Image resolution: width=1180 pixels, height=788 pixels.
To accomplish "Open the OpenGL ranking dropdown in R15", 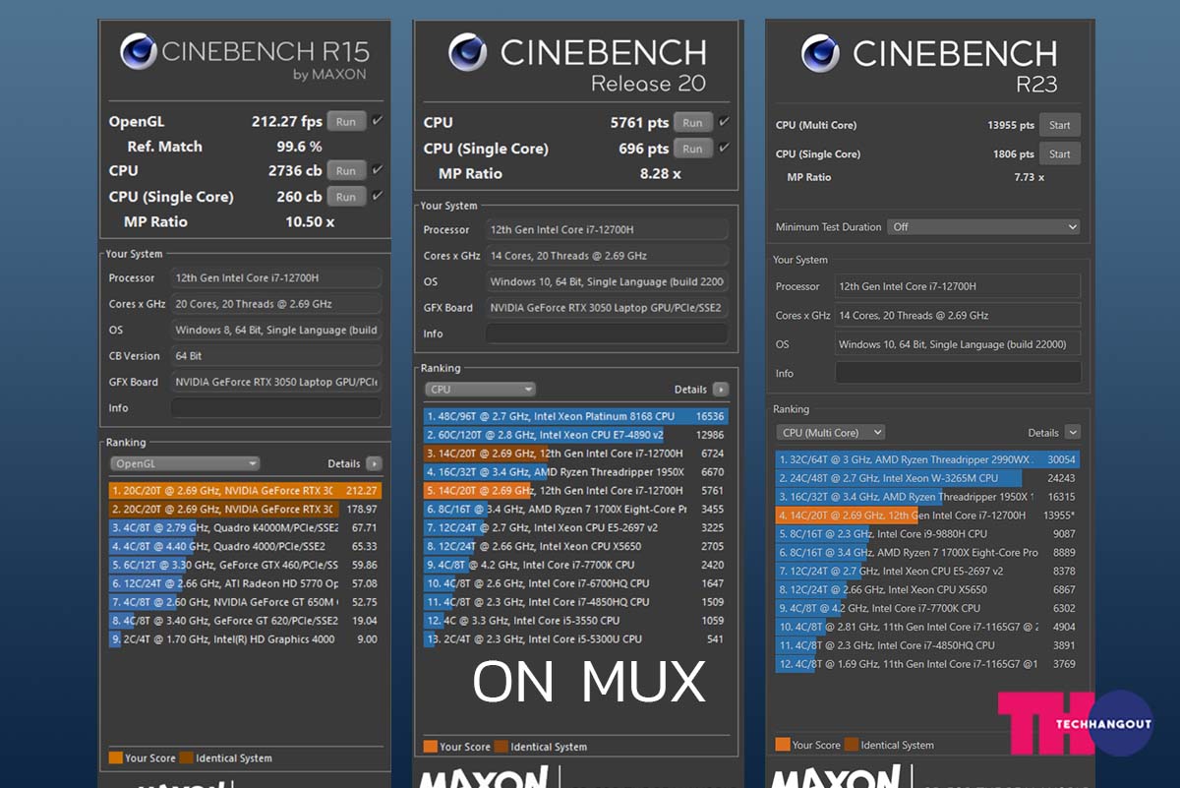I will [x=185, y=463].
